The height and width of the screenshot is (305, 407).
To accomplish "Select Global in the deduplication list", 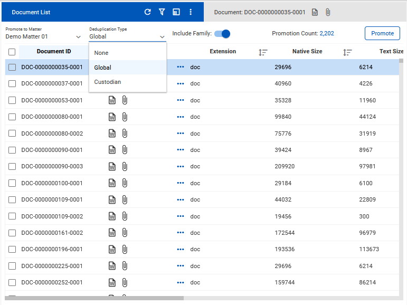I will point(127,68).
